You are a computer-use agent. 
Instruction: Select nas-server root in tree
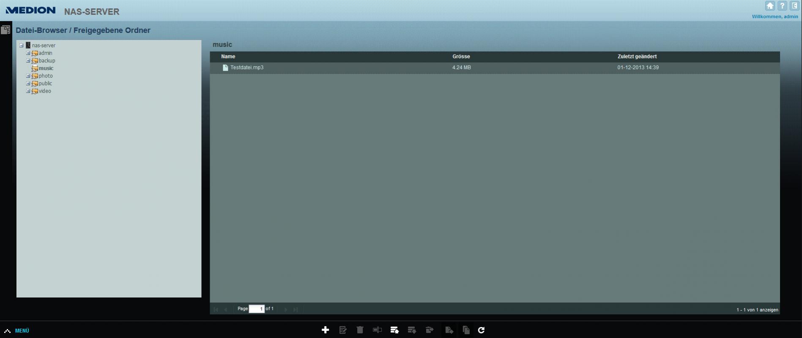[44, 45]
